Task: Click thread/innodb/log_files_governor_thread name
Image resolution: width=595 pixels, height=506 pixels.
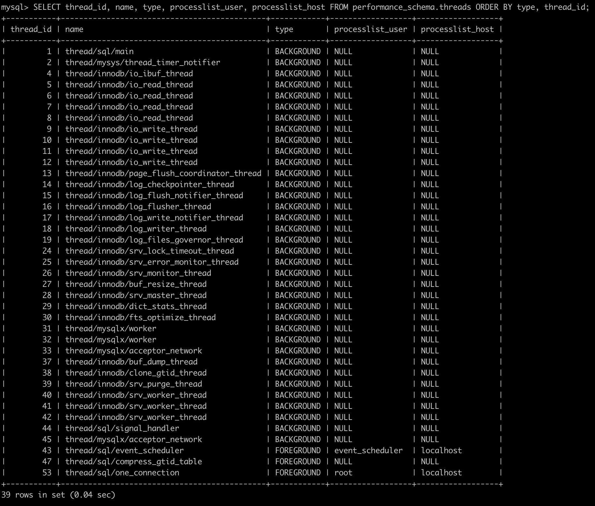Action: point(154,240)
